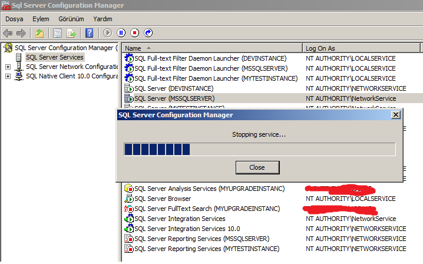
Task: Click log on account of SQL Server (DEVINSTANCE)
Action: point(356,88)
